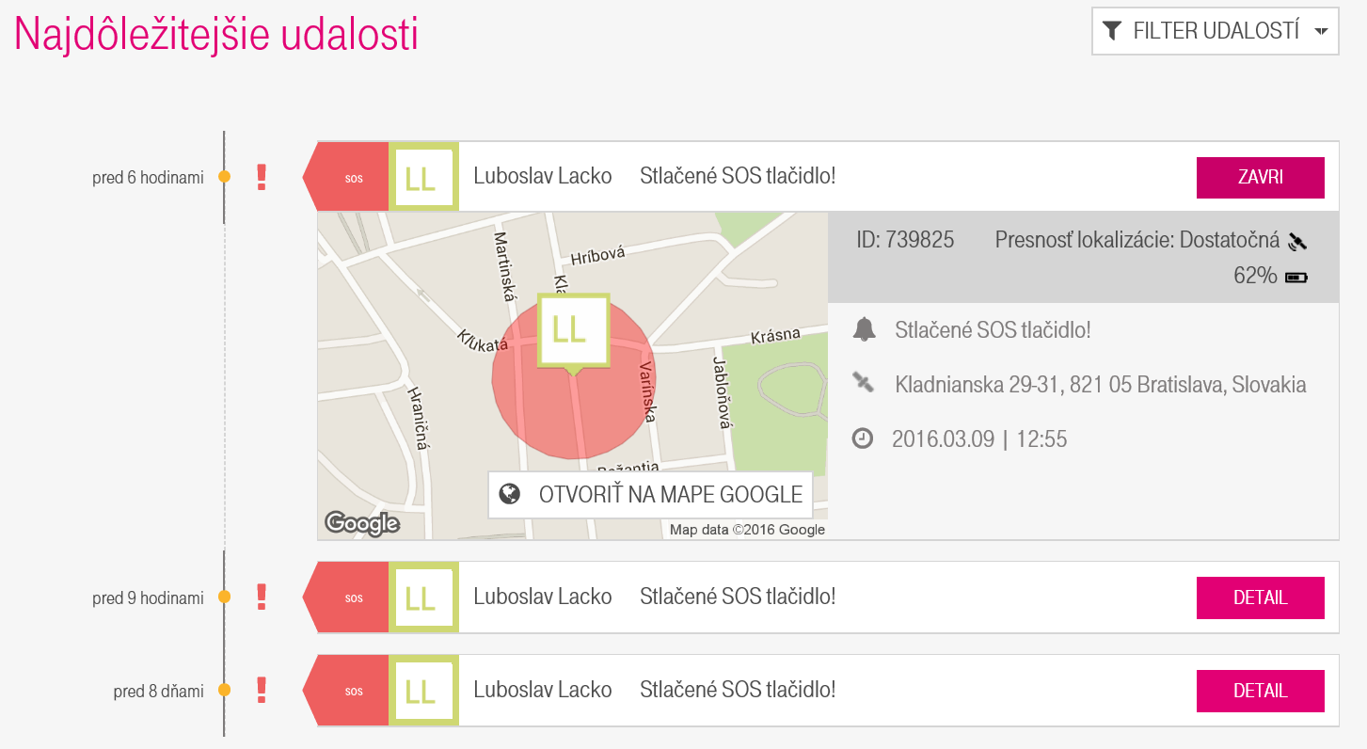Expand the Filter udalostí dropdown arrow
Image resolution: width=1367 pixels, height=749 pixels.
click(1321, 31)
